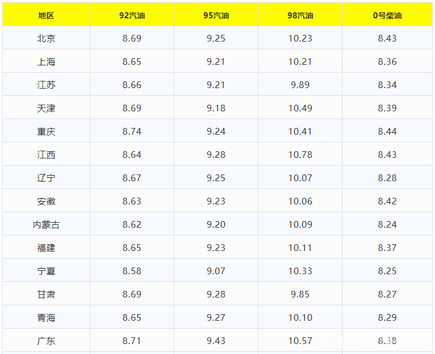Click 甘肃 98汽油 price 9.85
The image size is (435, 354).
pos(300,294)
